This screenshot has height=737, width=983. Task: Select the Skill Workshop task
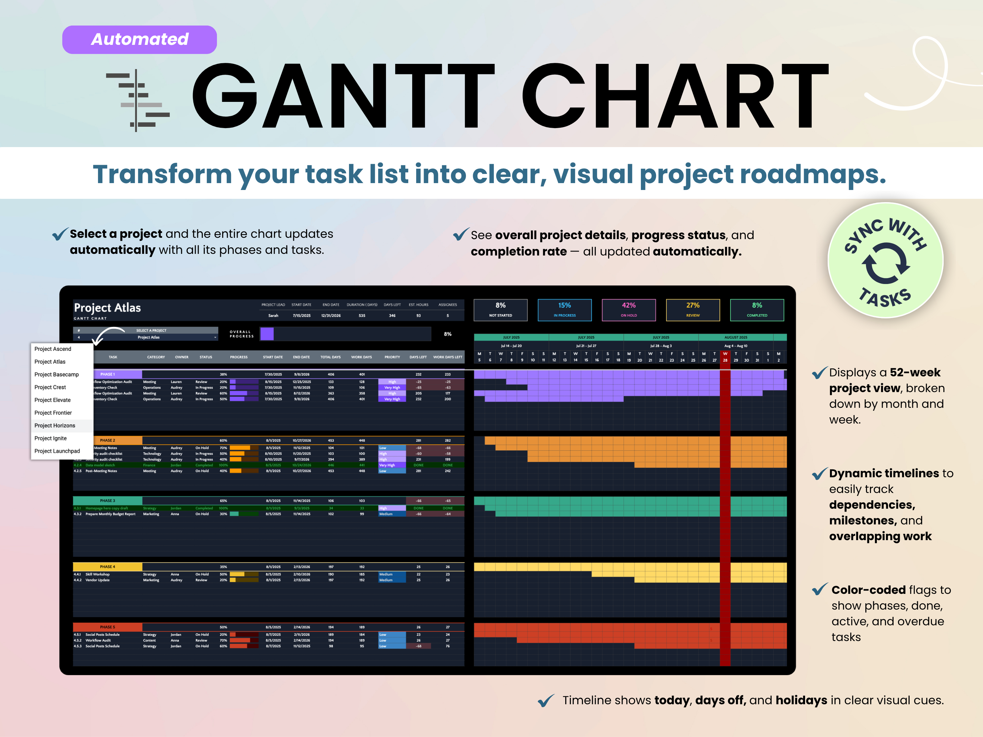(x=269, y=575)
